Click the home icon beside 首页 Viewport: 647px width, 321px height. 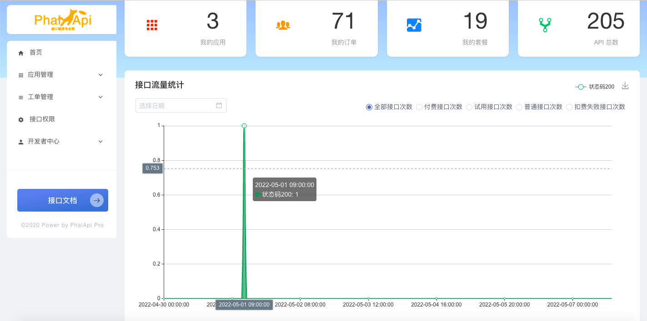(x=21, y=53)
